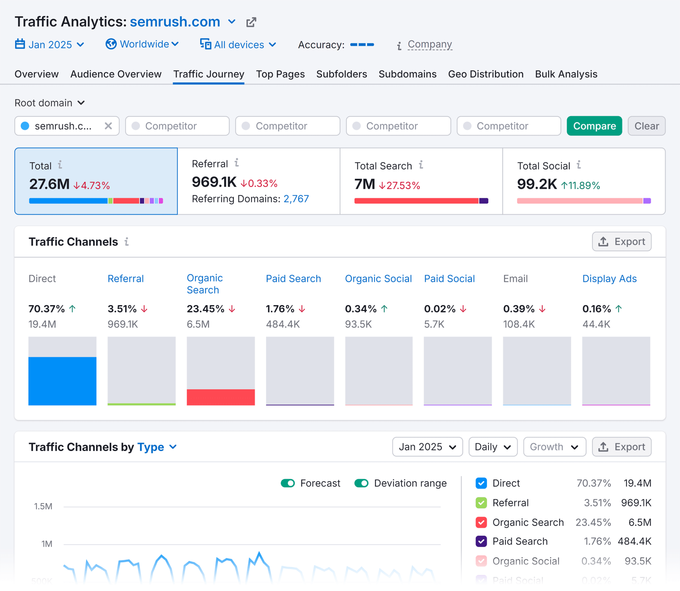Open the Daily granularity dropdown
The width and height of the screenshot is (680, 591).
point(493,447)
